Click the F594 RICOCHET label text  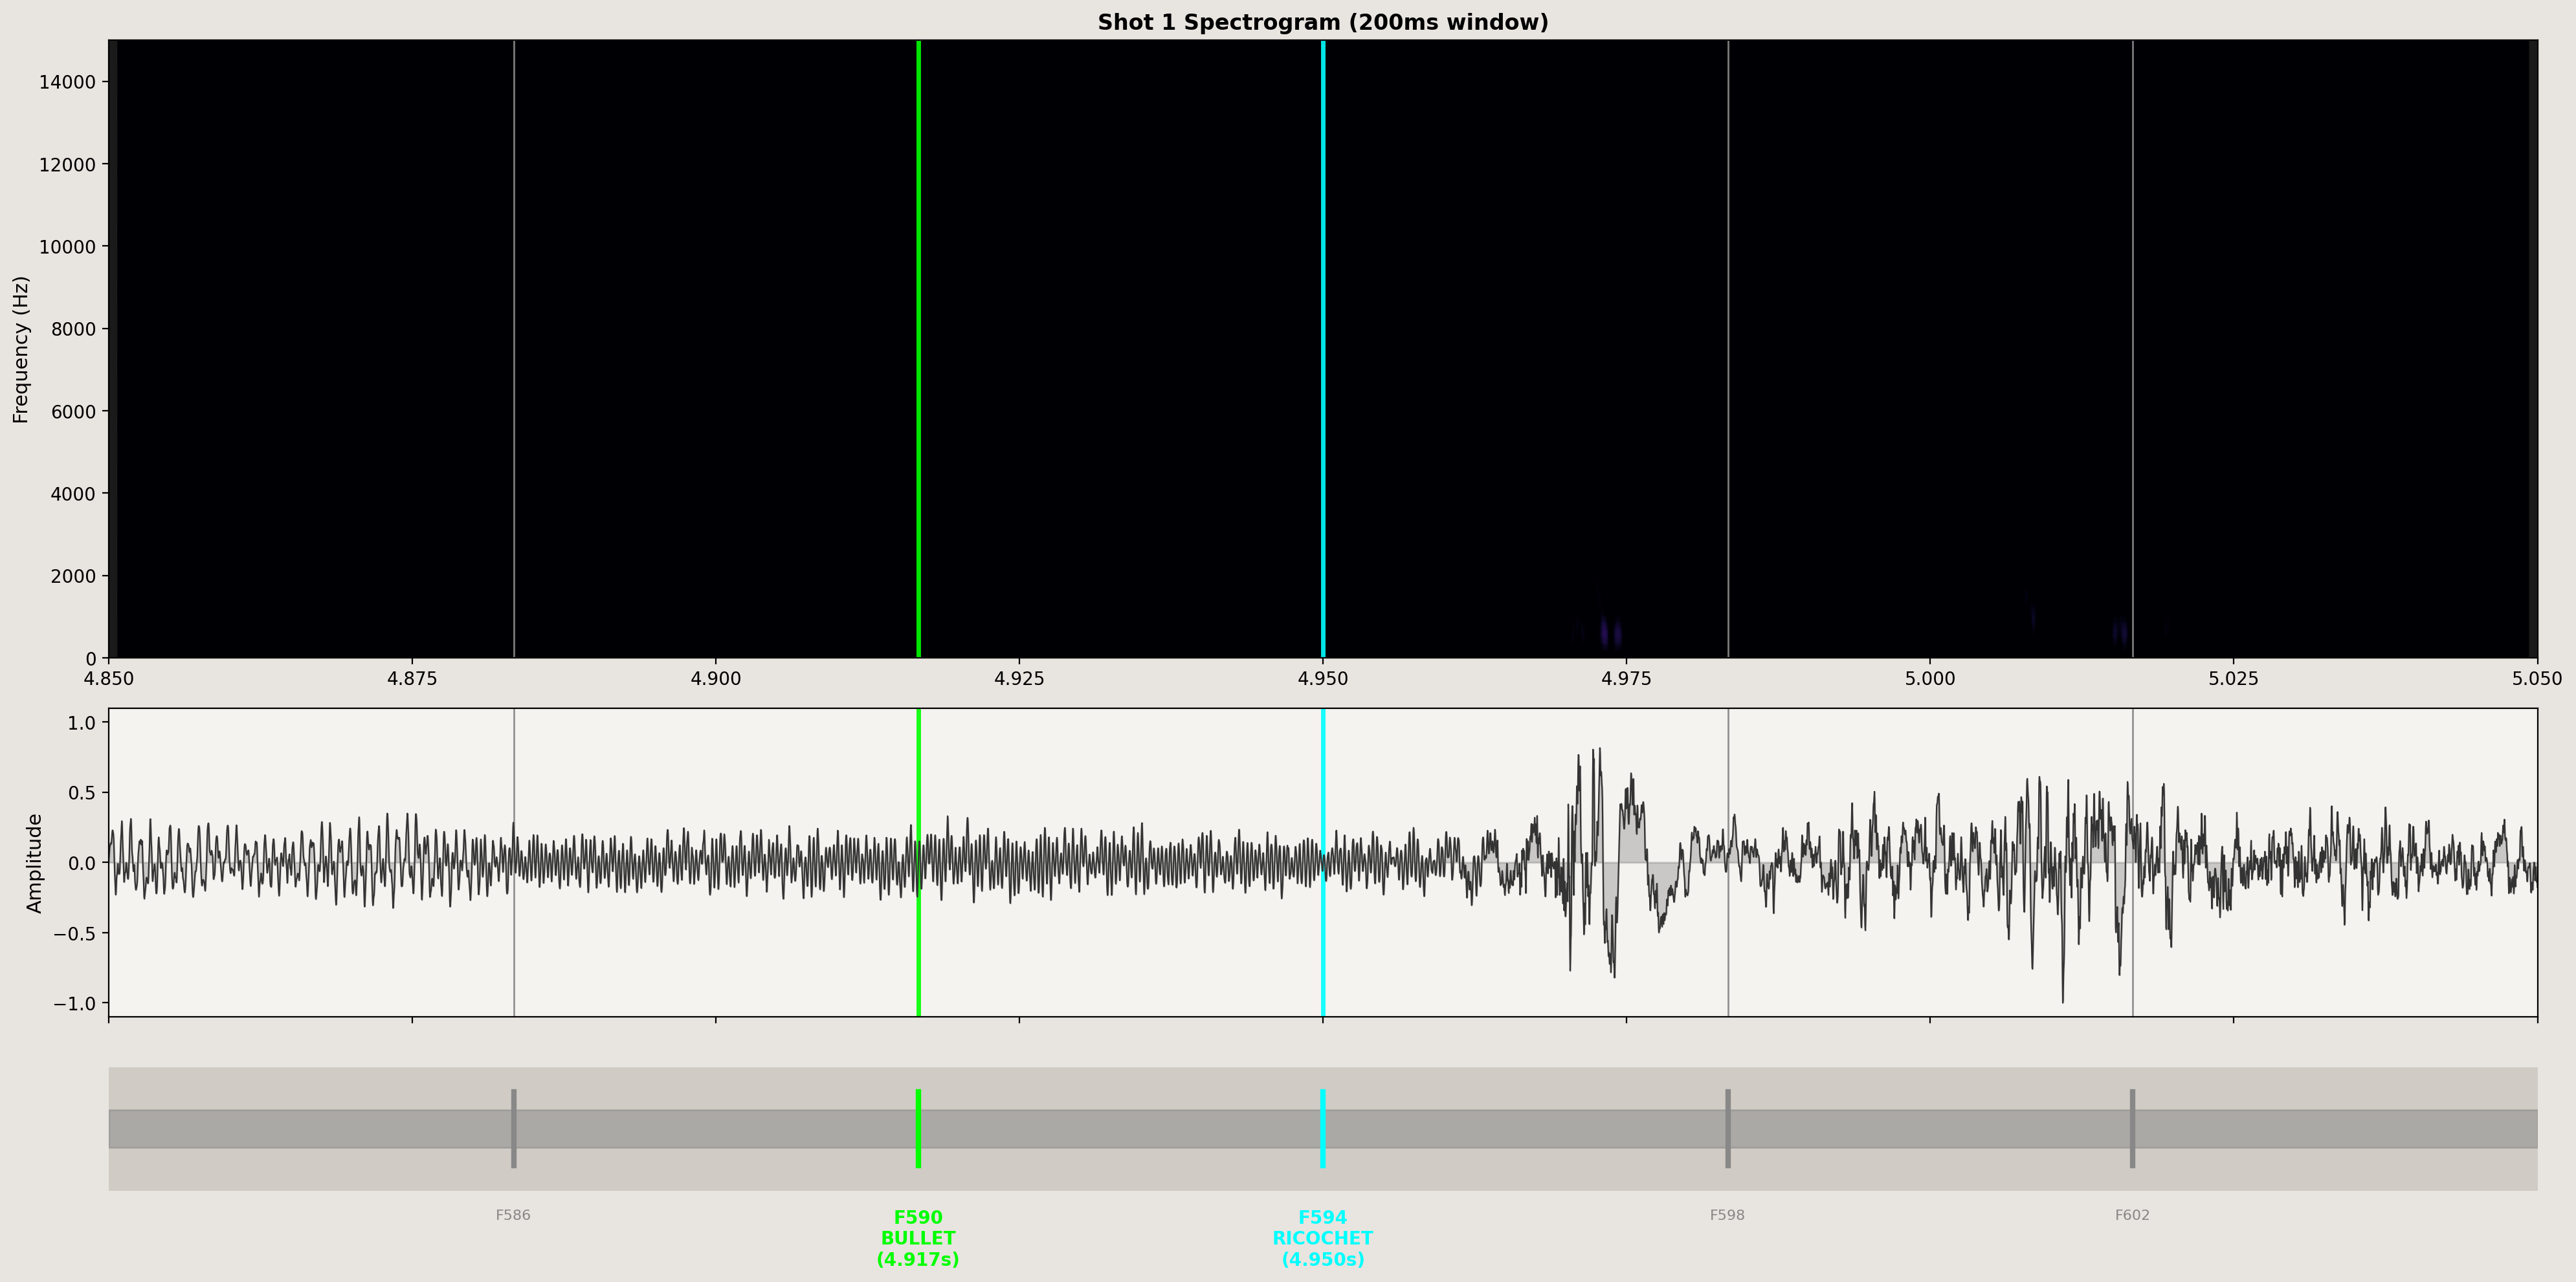click(x=1323, y=1239)
